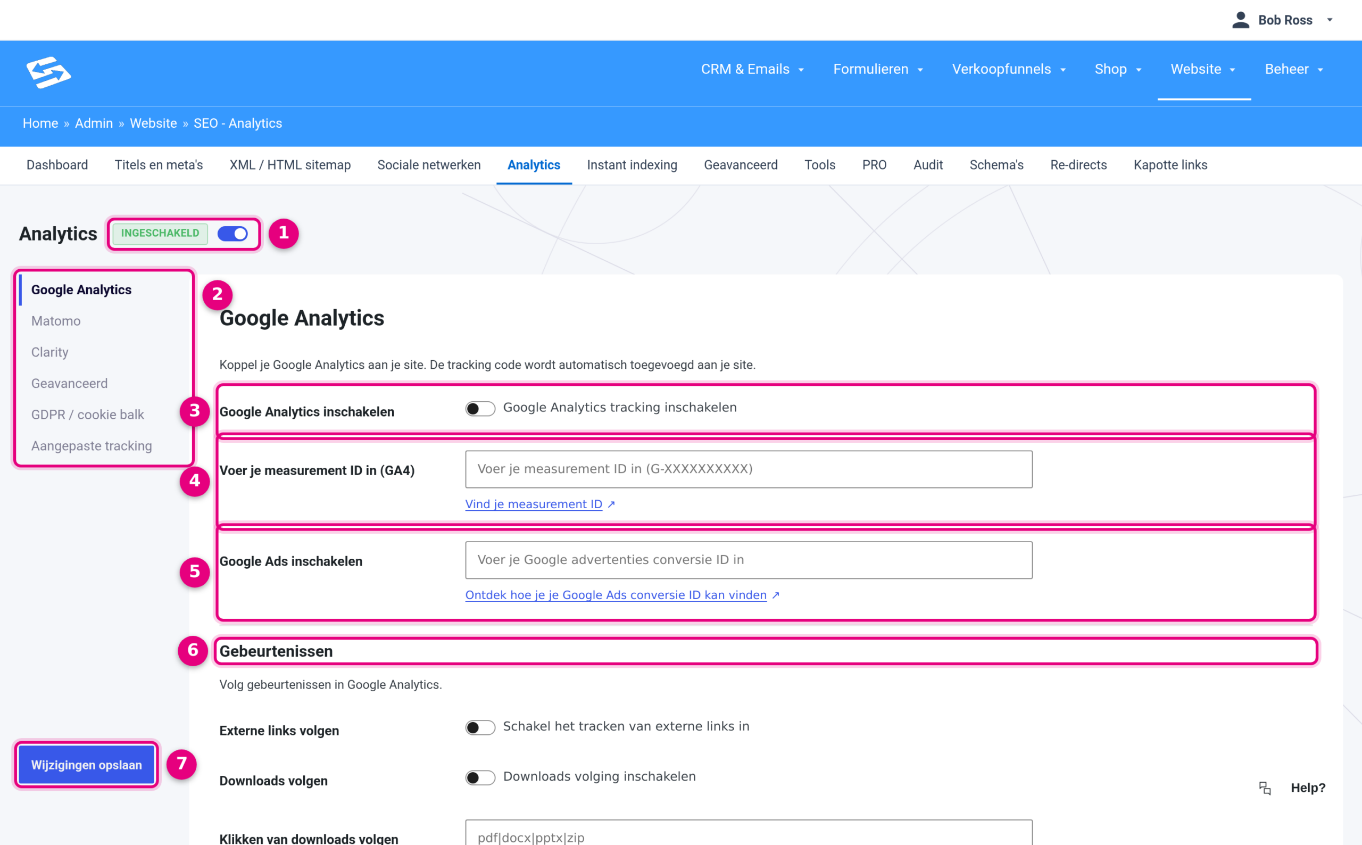The height and width of the screenshot is (845, 1362).
Task: Expand the Formulieren menu
Action: click(878, 69)
